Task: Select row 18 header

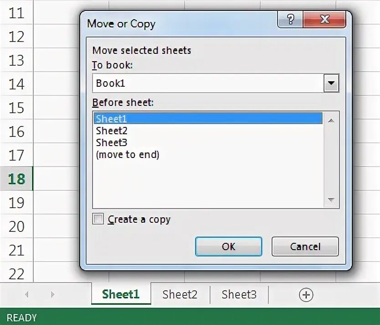Action: tap(16, 178)
